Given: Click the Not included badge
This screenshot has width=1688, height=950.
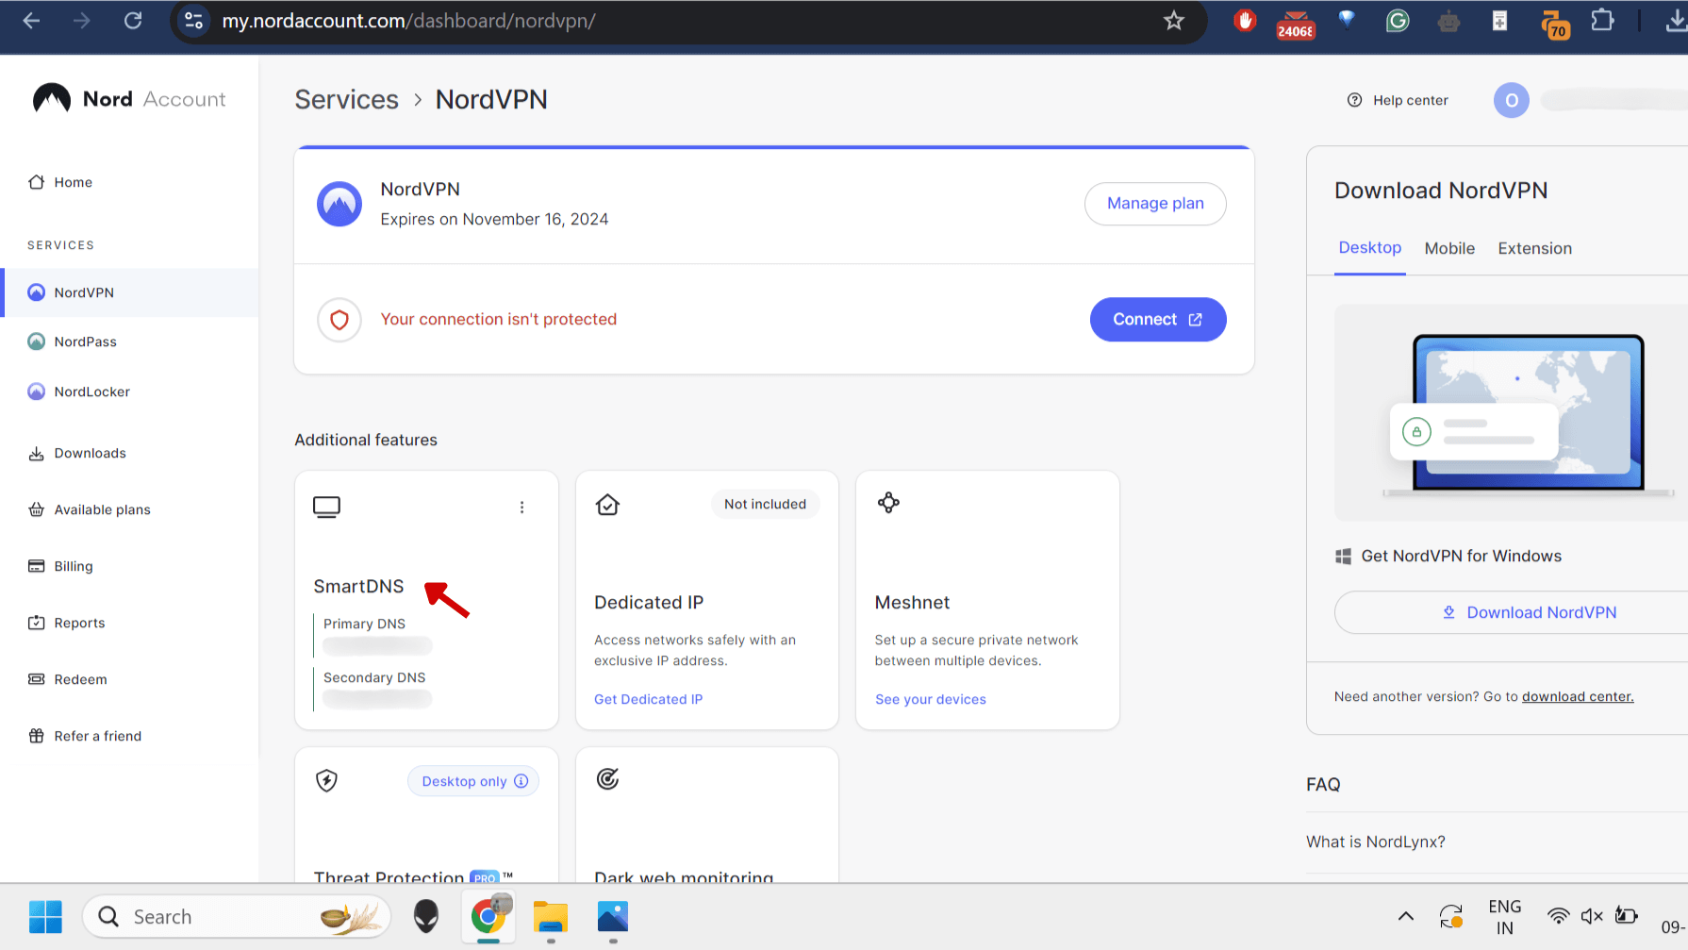Looking at the screenshot, I should 765,504.
